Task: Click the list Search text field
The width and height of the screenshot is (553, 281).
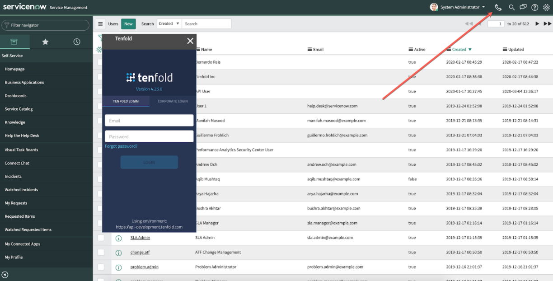Action: tap(206, 24)
